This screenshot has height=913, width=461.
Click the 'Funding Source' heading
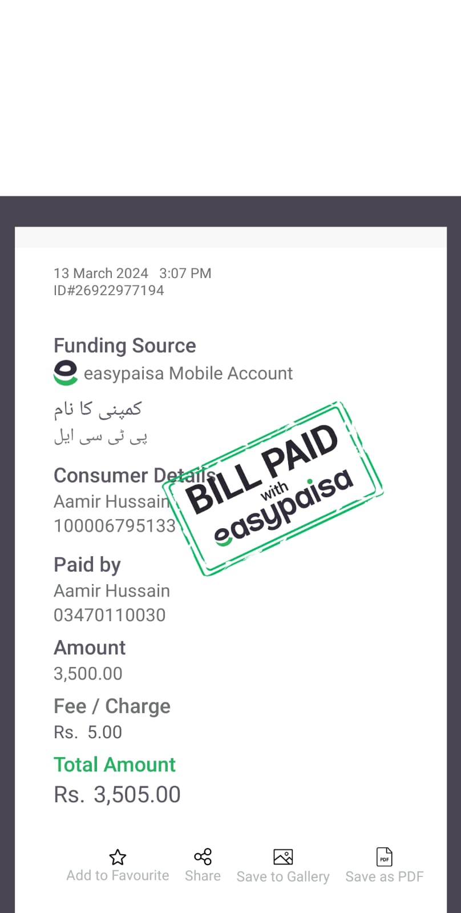[124, 345]
